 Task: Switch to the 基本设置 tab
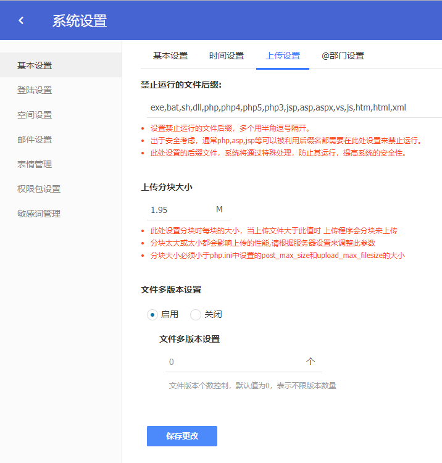(x=170, y=56)
